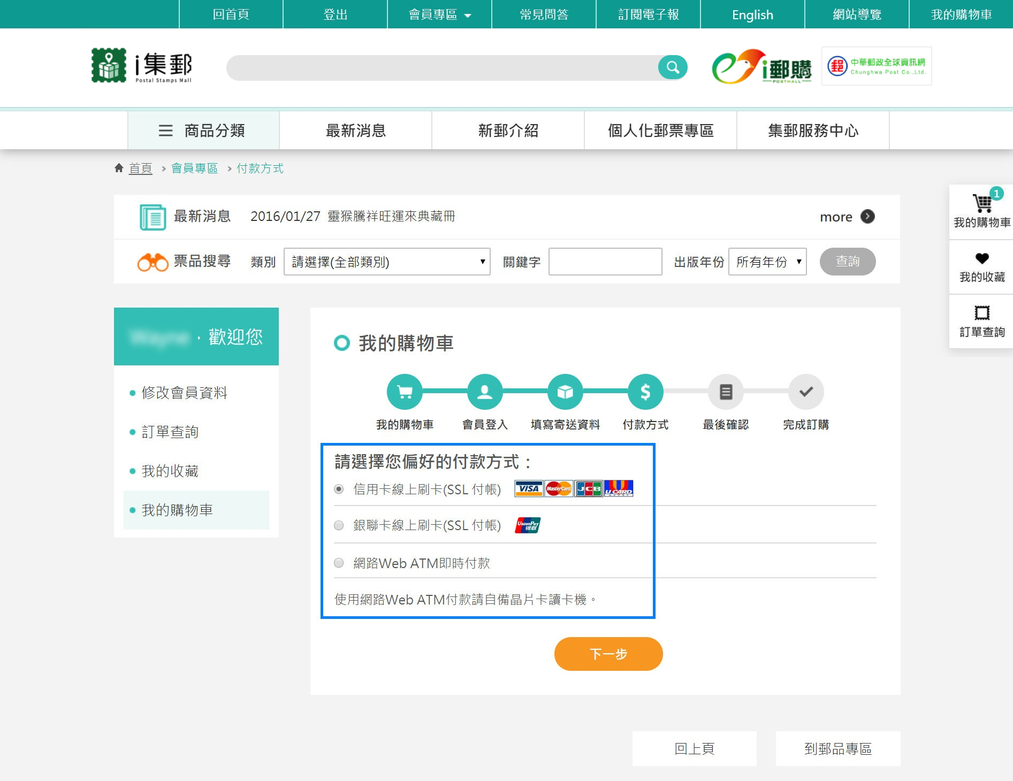The height and width of the screenshot is (781, 1013).
Task: Select 網路Web ATM即時付款 payment option
Action: (x=339, y=563)
